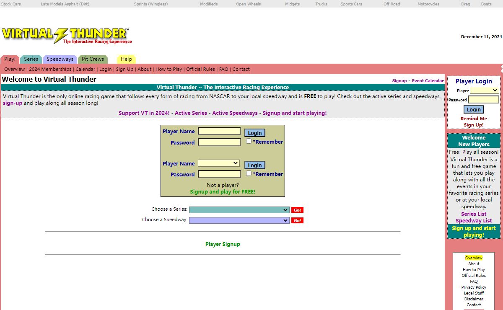This screenshot has height=310, width=503.
Task: Follow the Signup link at the top right
Action: tap(399, 81)
